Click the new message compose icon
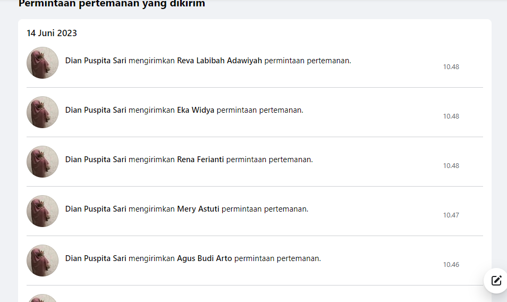The width and height of the screenshot is (507, 302). pyautogui.click(x=496, y=280)
